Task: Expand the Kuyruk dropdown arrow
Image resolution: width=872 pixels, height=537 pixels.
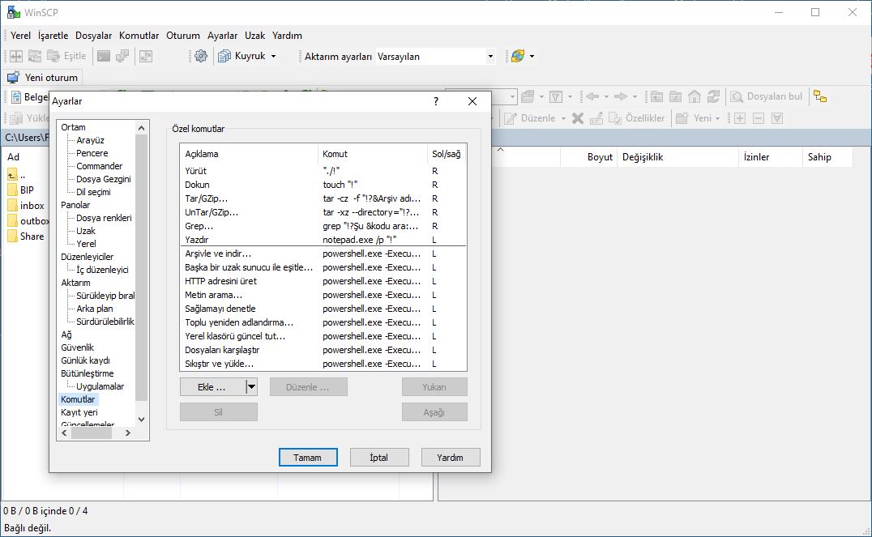Action: (x=273, y=56)
